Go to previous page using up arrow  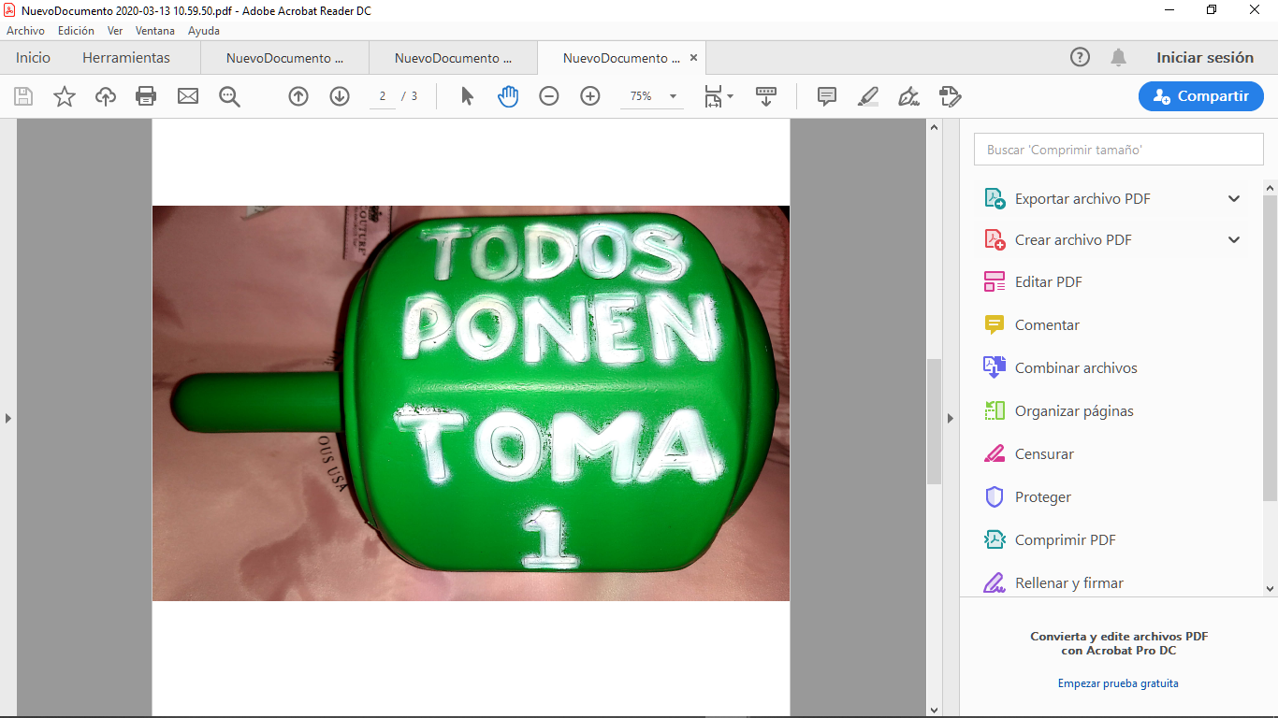point(298,96)
